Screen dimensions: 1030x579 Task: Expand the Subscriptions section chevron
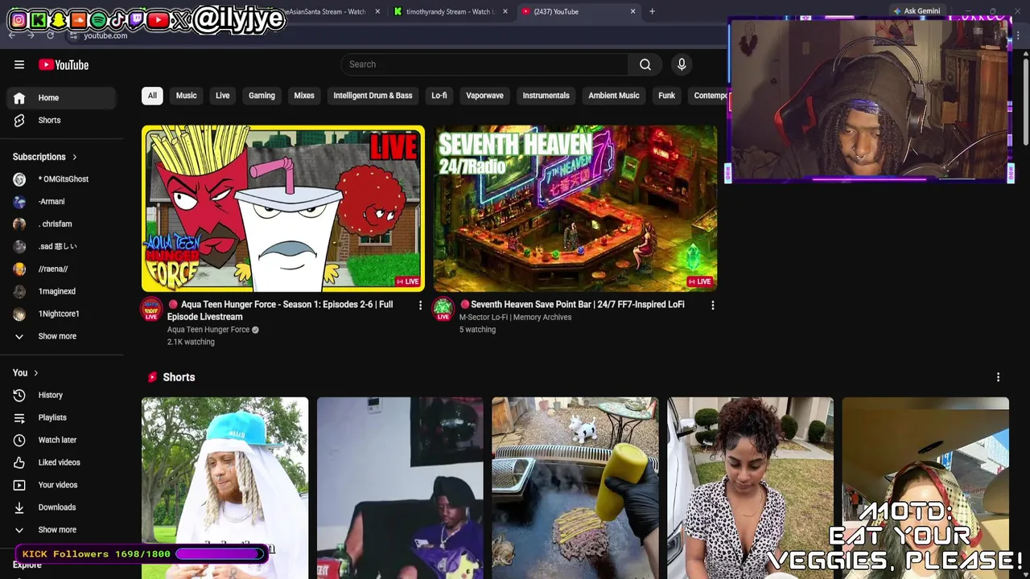[74, 157]
